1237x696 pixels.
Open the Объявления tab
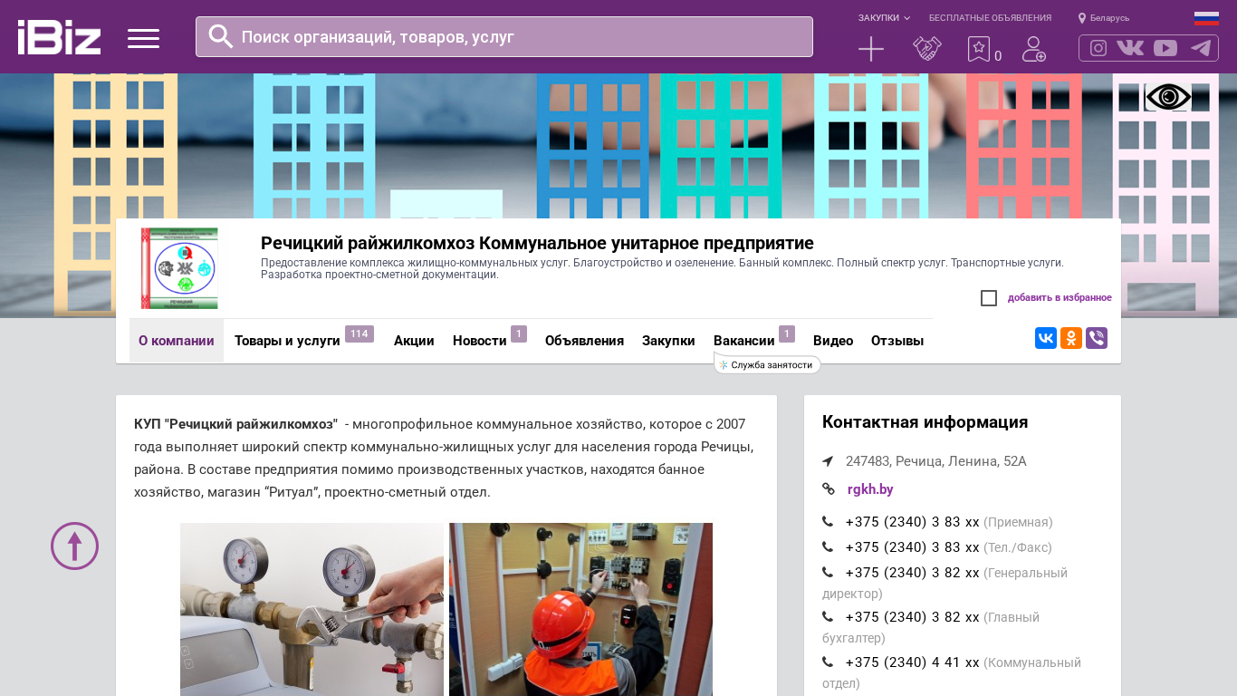pyautogui.click(x=584, y=341)
